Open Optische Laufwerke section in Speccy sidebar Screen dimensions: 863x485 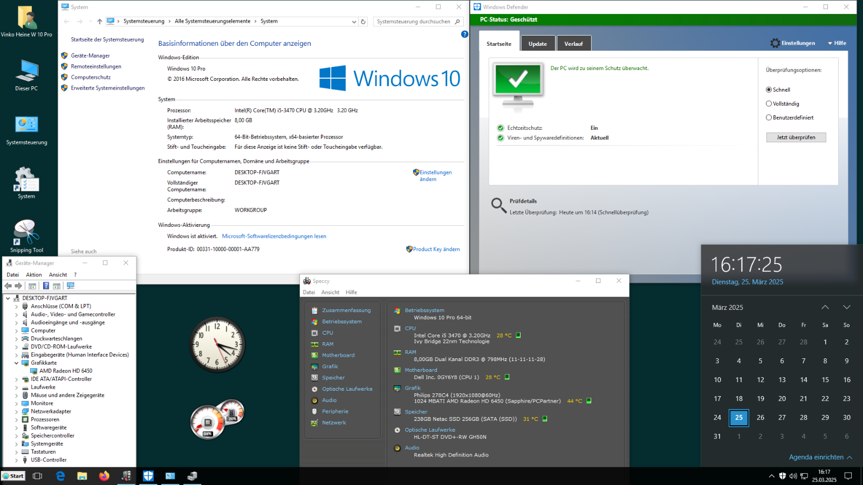(x=347, y=389)
